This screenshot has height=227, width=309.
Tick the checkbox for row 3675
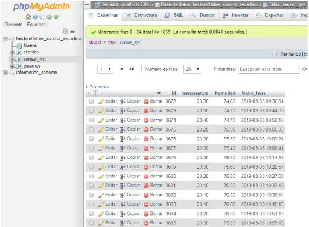tap(91, 129)
